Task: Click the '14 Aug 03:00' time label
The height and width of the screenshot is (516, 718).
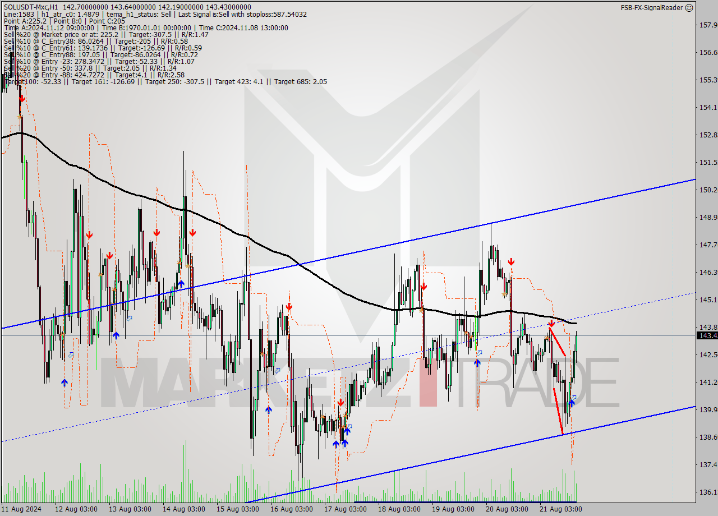Action: pyautogui.click(x=183, y=509)
